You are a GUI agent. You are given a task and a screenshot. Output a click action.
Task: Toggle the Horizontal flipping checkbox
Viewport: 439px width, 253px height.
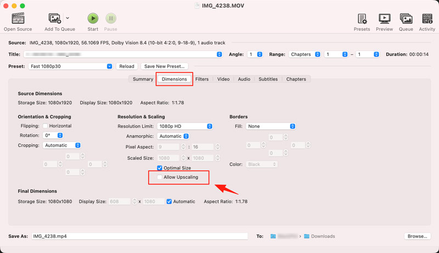(46, 126)
